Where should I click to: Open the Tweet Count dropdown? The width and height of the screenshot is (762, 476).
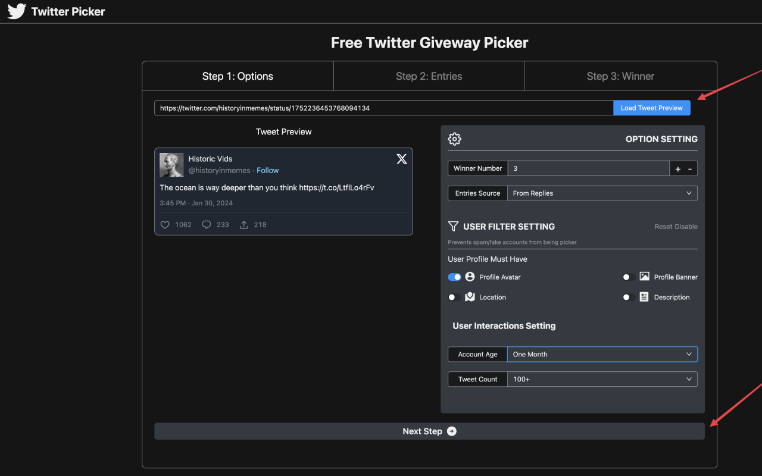tap(602, 379)
